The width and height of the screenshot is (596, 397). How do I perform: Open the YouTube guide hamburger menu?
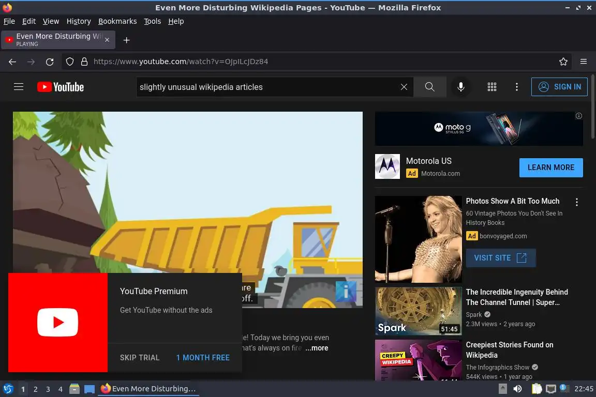(19, 87)
